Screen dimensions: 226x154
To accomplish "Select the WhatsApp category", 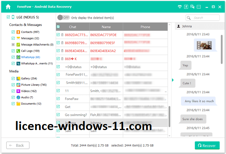I will [x=31, y=57].
